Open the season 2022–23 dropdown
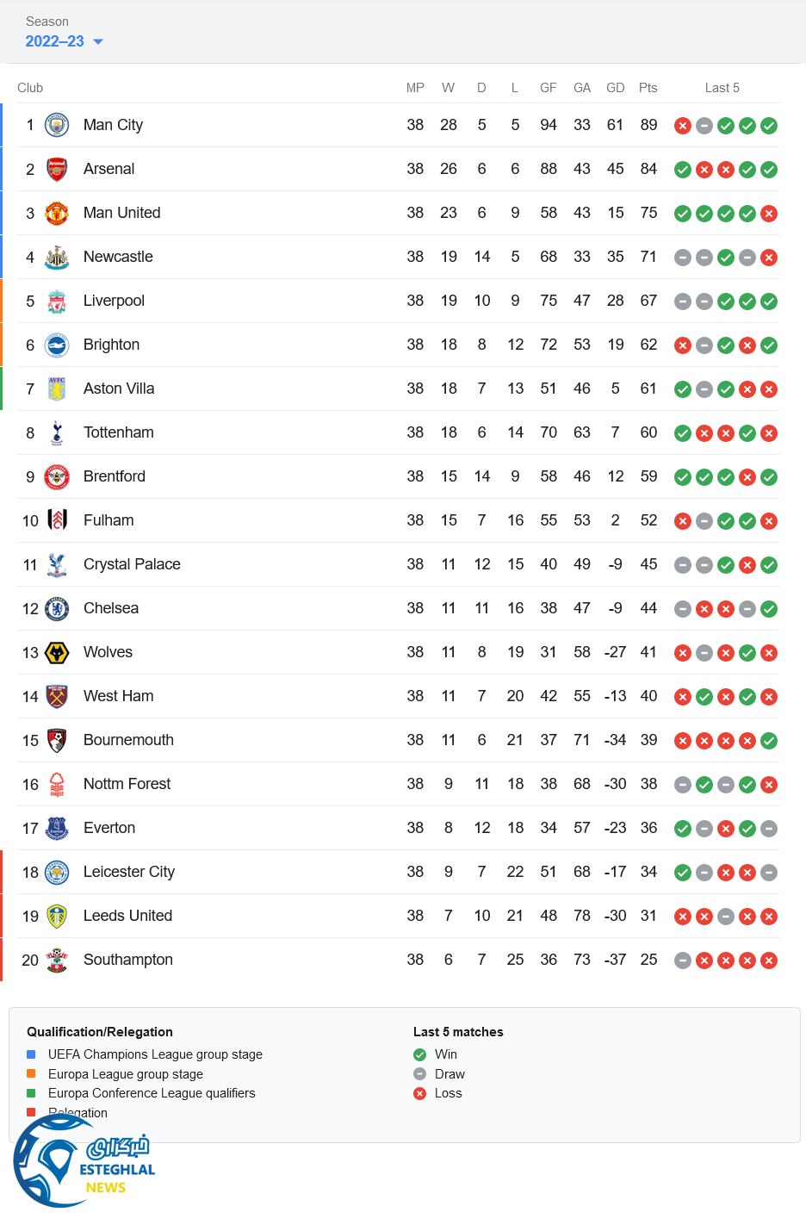Viewport: 806px width, 1231px height. coord(64,41)
